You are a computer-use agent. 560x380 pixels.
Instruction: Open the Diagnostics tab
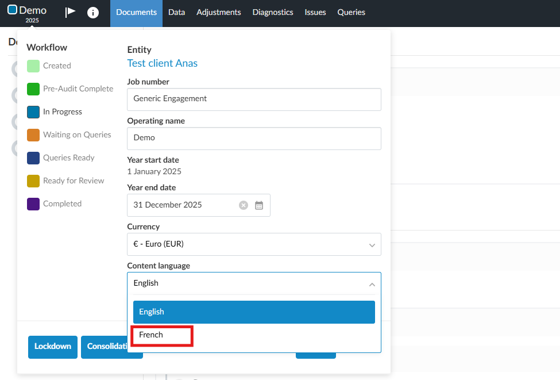[x=273, y=12]
